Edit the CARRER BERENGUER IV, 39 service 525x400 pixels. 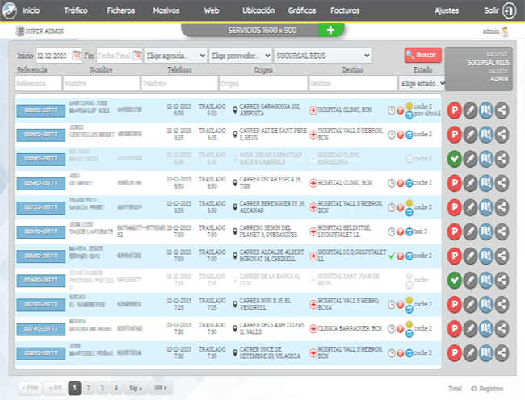470,207
